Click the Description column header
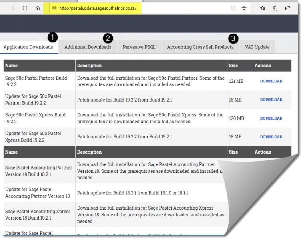 click(x=90, y=66)
